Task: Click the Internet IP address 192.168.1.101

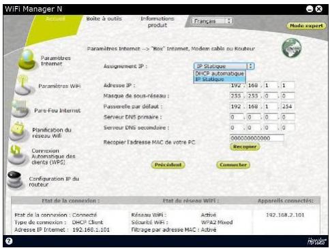Action: pos(91,230)
